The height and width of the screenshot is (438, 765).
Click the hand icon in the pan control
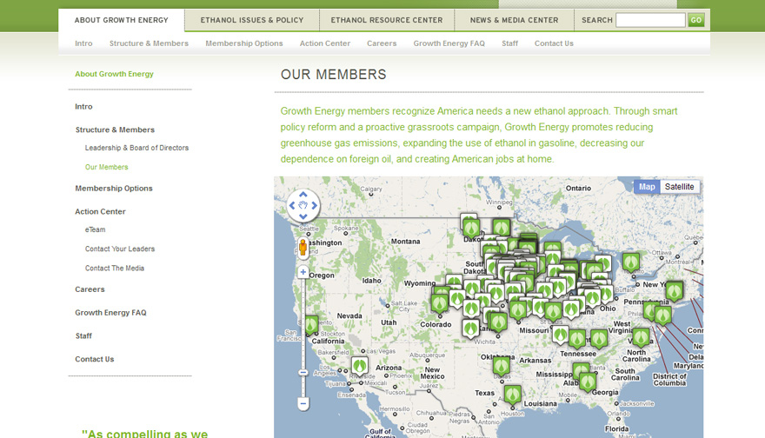pos(303,205)
